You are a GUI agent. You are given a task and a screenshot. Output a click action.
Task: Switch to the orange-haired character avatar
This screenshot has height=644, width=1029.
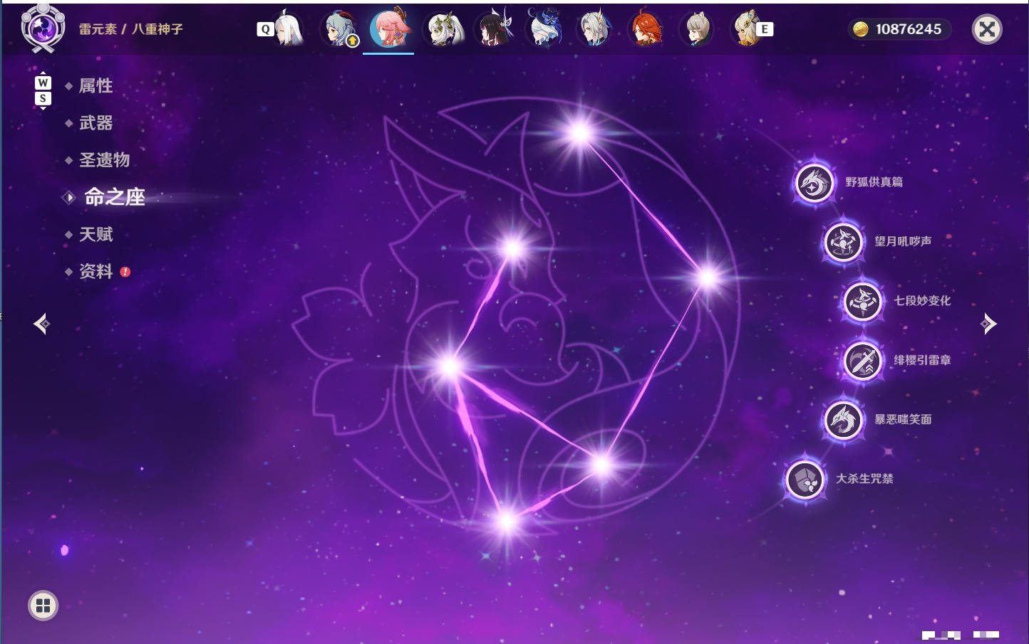point(646,29)
